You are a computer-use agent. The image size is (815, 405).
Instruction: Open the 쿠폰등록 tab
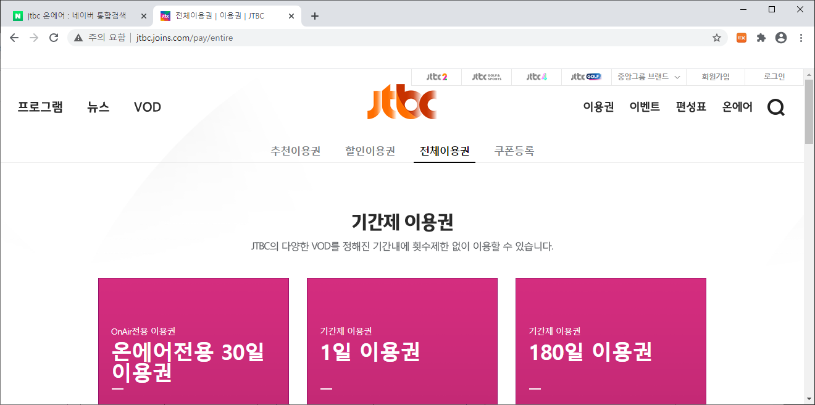514,151
